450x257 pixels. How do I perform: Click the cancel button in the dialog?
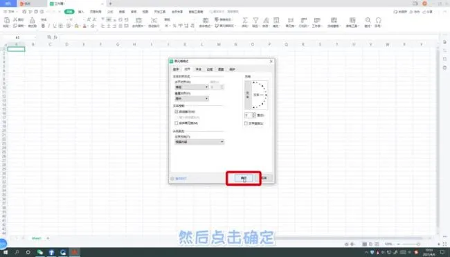[264, 178]
